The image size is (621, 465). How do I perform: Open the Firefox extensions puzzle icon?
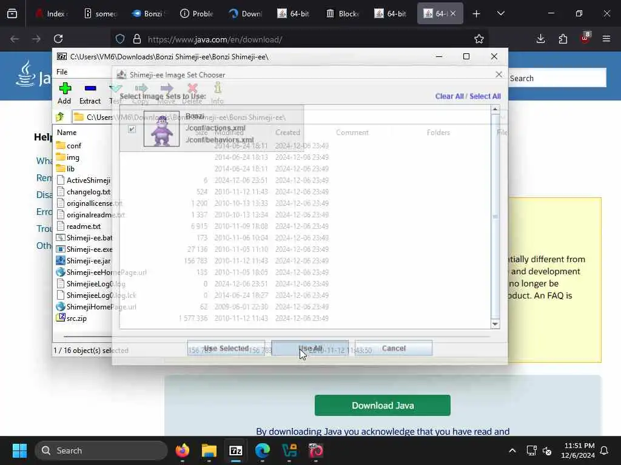coord(563,39)
